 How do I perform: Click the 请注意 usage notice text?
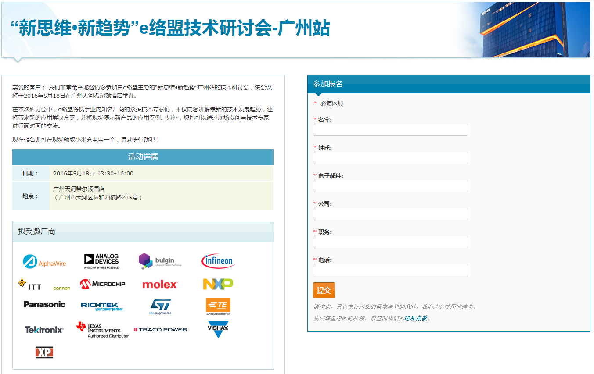coord(395,306)
